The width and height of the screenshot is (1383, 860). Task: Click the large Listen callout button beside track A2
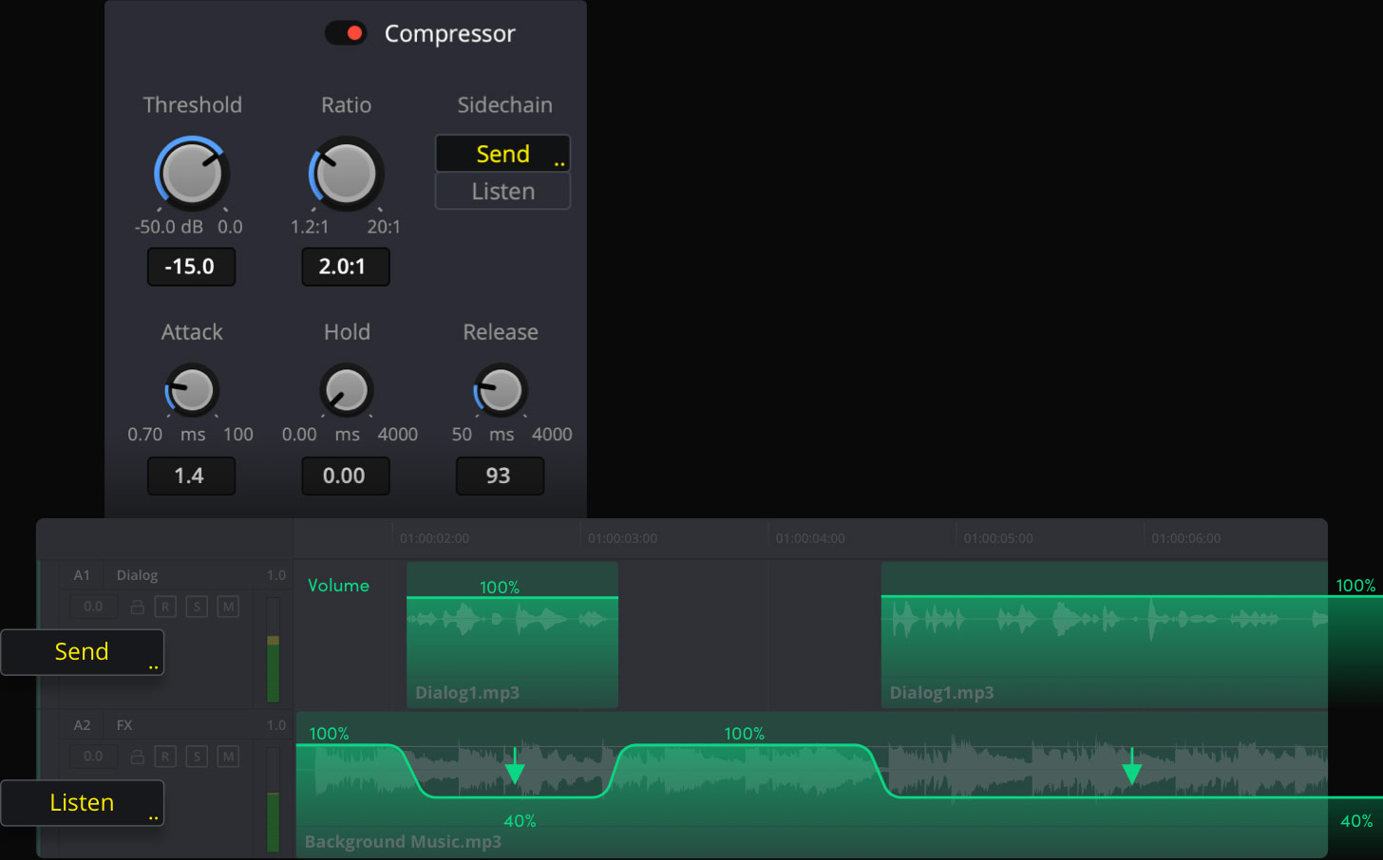tap(83, 803)
